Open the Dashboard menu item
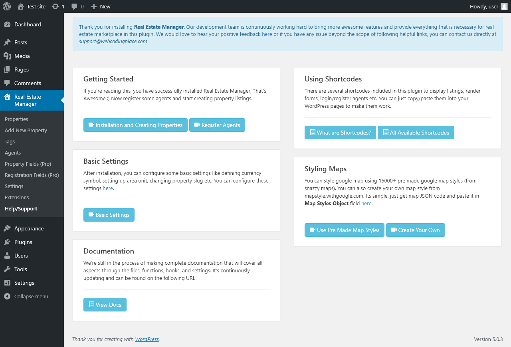Viewport: 511px width, 347px height. pyautogui.click(x=28, y=24)
